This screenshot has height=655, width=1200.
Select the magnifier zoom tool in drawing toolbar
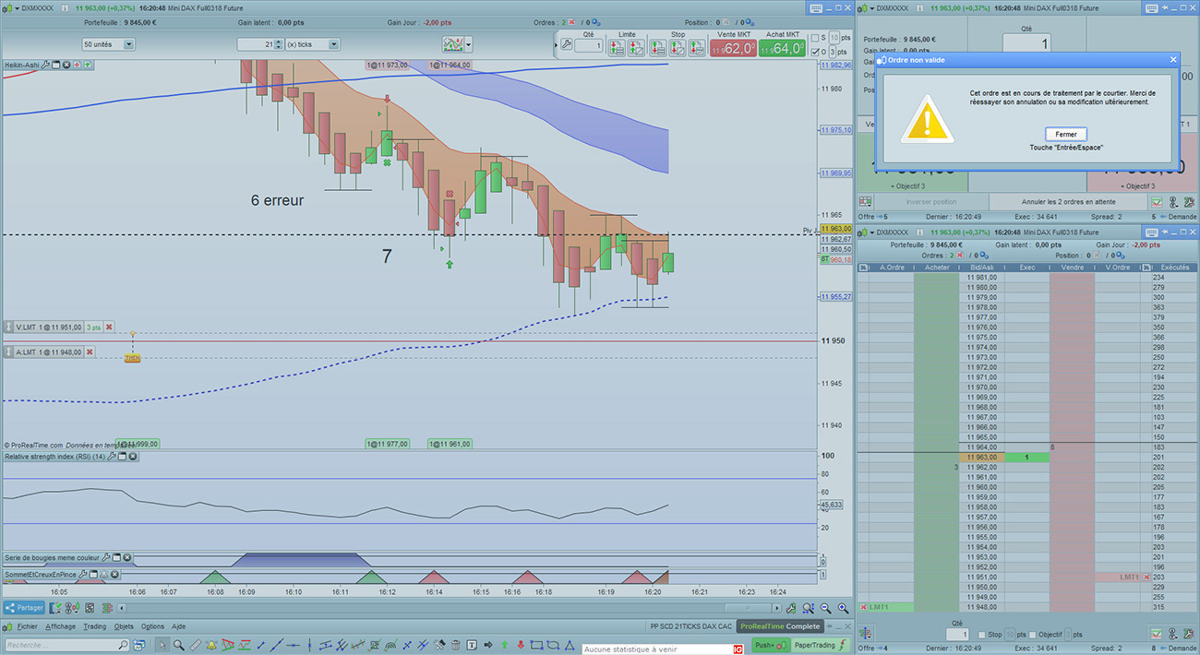pos(179,645)
